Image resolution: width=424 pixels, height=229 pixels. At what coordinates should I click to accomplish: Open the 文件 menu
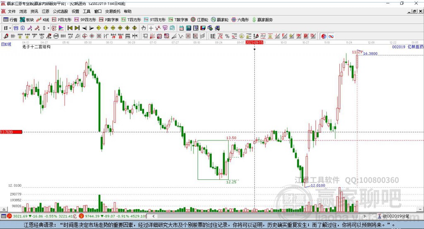pos(12,11)
